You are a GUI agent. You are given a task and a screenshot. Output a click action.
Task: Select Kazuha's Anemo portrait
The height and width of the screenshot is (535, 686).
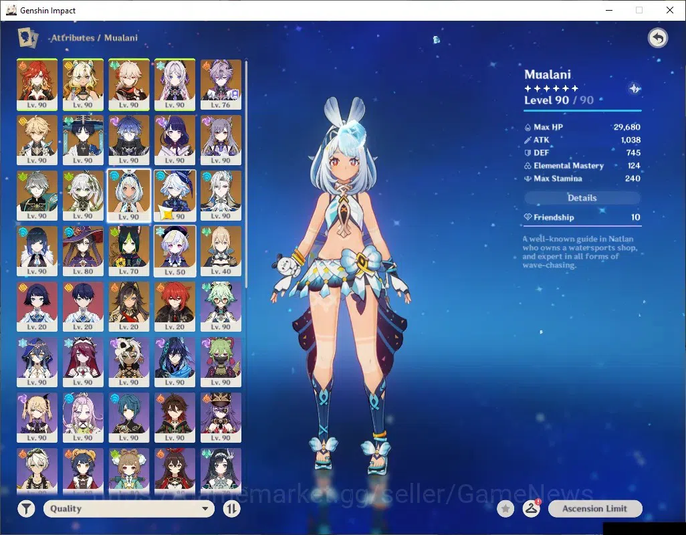pyautogui.click(x=129, y=85)
